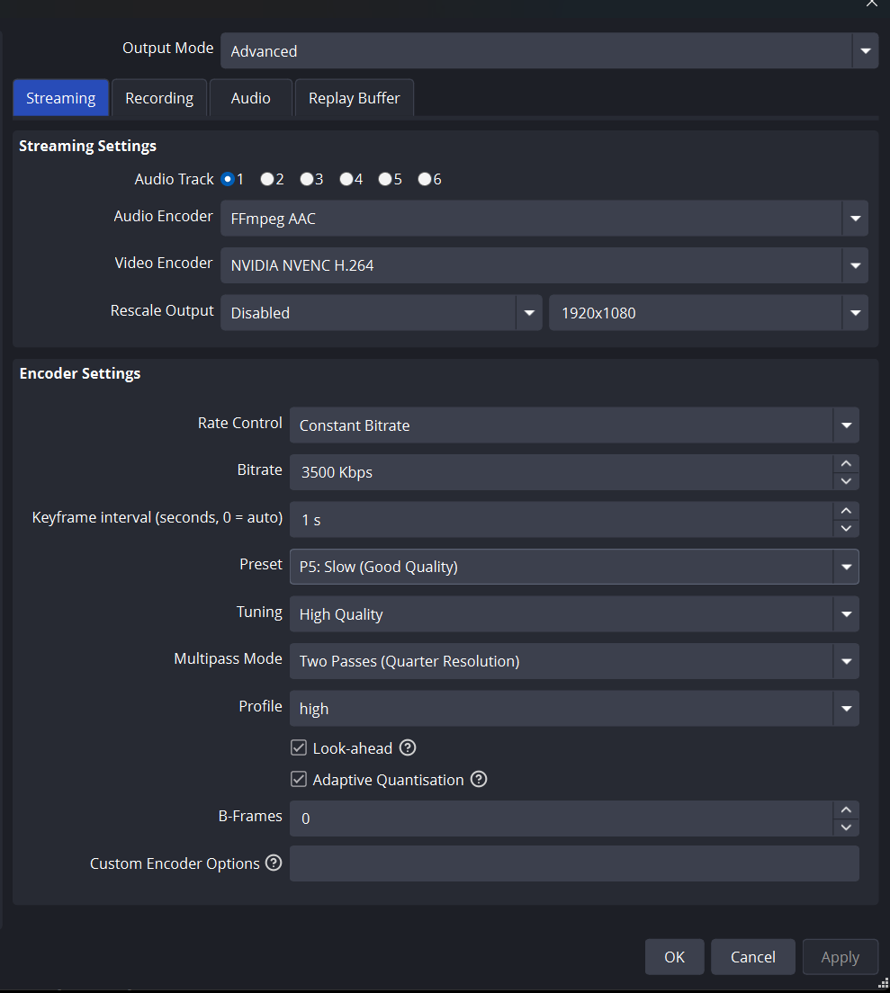This screenshot has width=890, height=993.
Task: Open Tuning High Quality dropdown
Action: (574, 613)
